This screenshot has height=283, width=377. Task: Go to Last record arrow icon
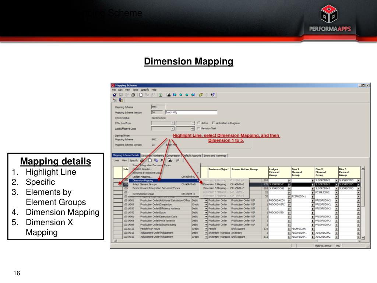[x=193, y=95]
